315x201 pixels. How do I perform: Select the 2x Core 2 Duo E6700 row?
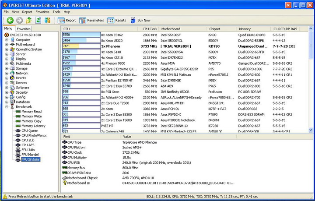pos(185,86)
